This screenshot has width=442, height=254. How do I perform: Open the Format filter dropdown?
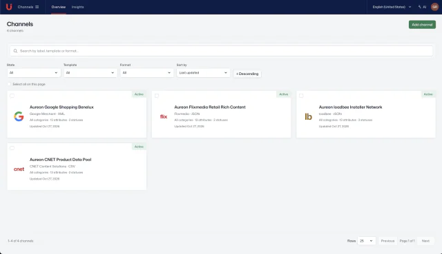click(x=147, y=73)
